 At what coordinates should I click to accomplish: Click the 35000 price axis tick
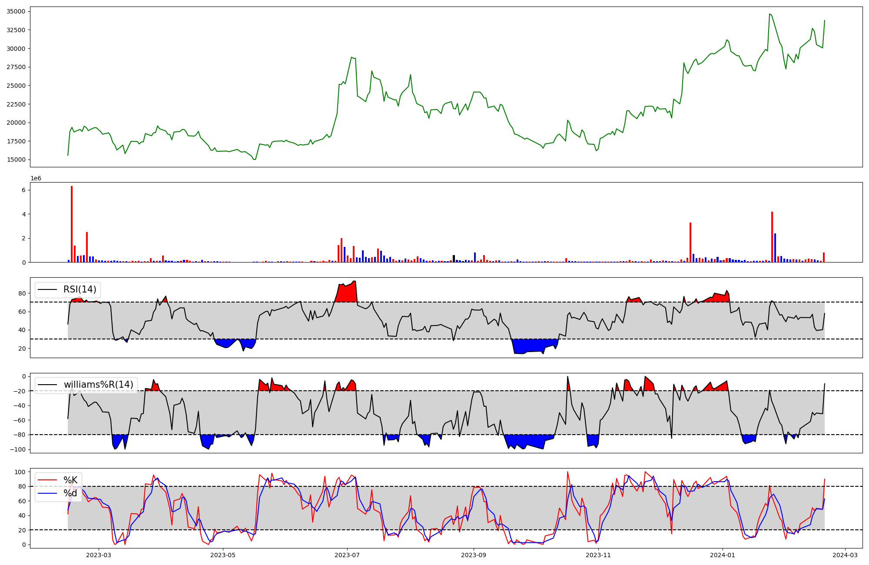(16, 11)
